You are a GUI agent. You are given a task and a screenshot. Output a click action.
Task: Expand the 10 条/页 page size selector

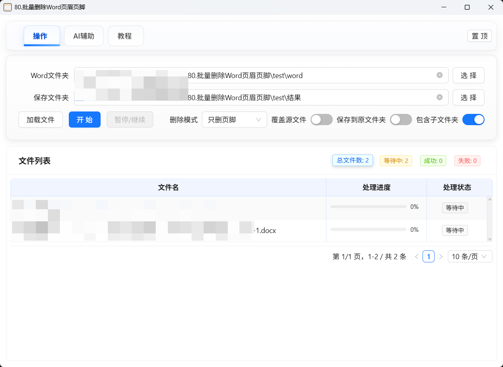(x=470, y=257)
